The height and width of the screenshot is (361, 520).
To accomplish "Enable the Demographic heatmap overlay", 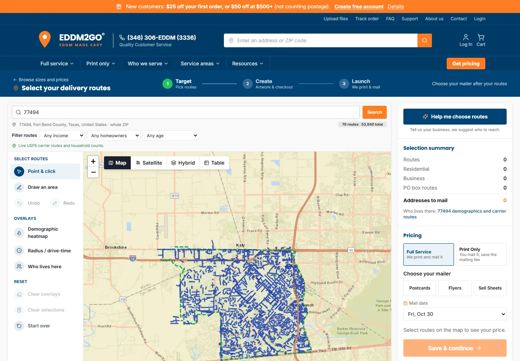I will coord(45,233).
